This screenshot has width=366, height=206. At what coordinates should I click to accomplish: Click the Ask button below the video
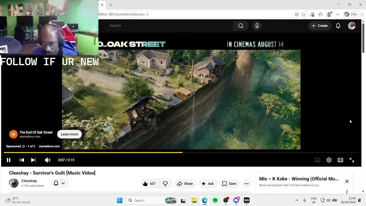[208, 184]
